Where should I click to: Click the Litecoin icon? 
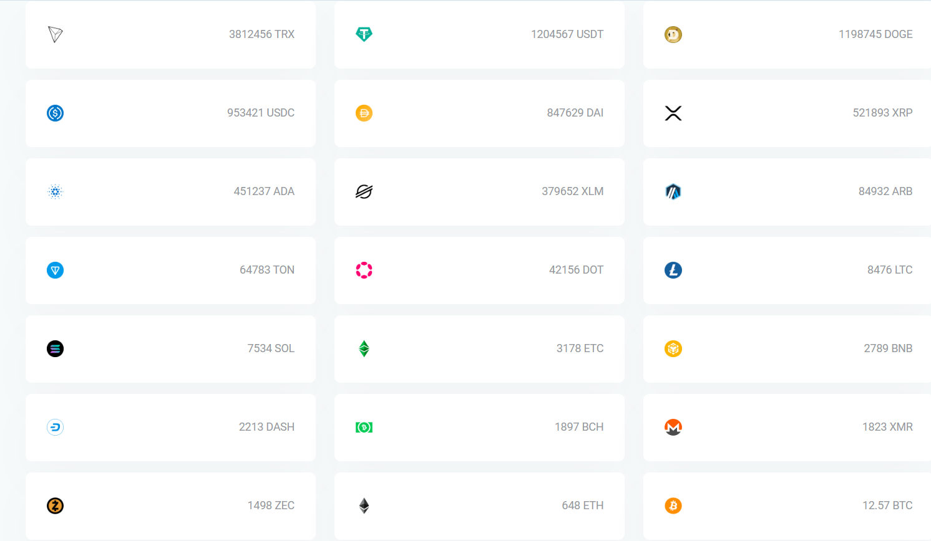(x=673, y=270)
